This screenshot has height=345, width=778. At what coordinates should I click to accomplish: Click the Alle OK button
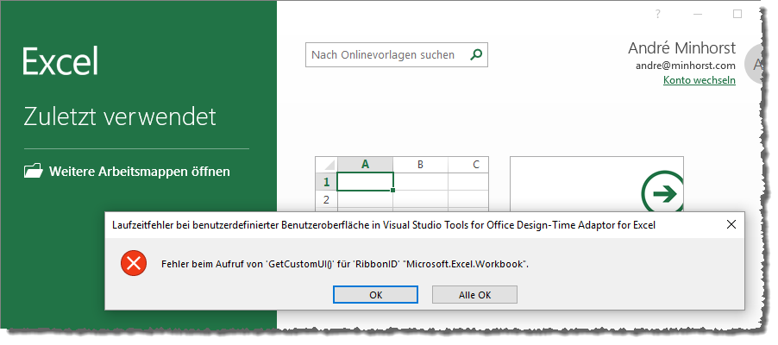[x=475, y=294]
